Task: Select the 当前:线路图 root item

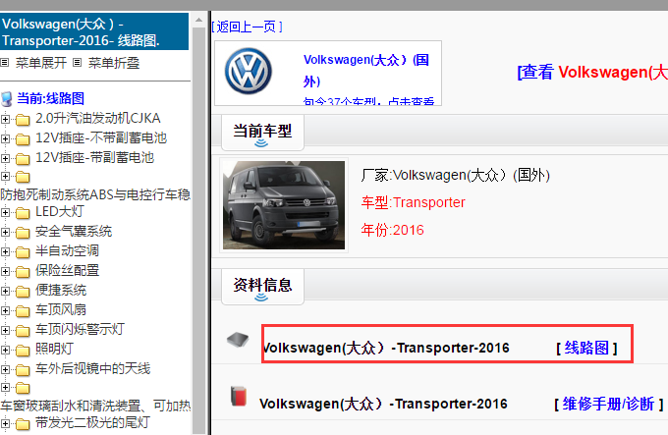Action: 50,99
